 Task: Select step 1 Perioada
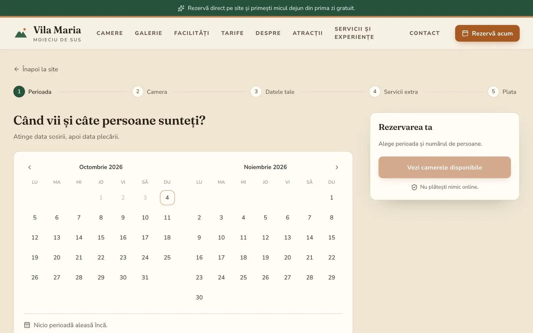32,92
